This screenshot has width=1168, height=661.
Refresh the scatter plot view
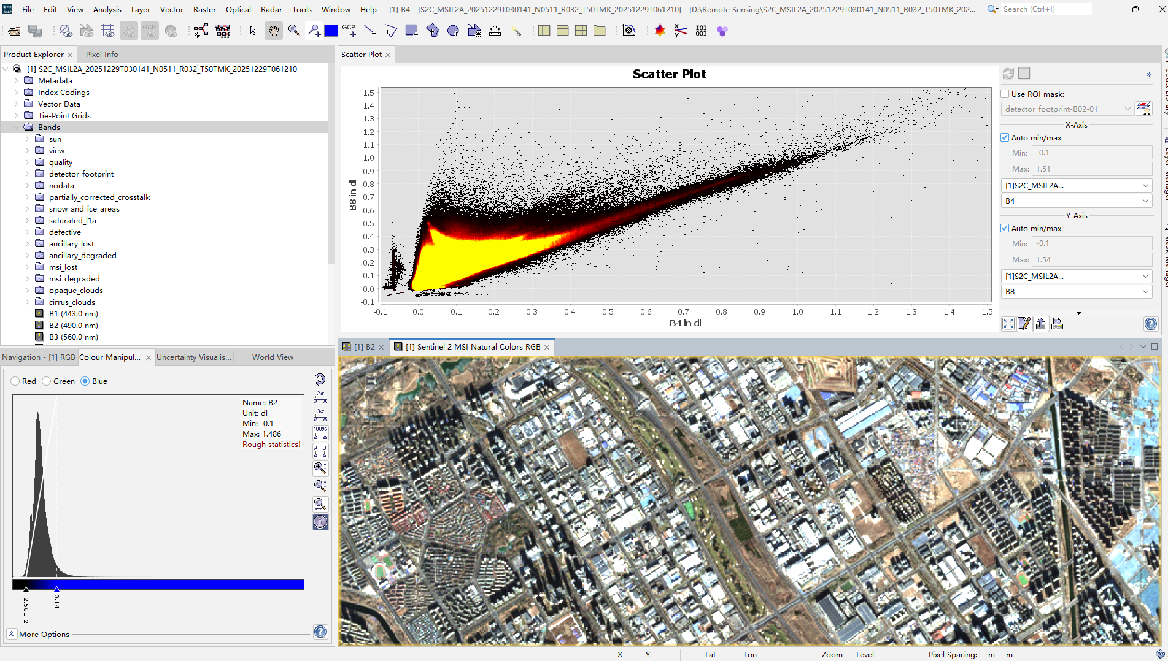coord(1008,74)
